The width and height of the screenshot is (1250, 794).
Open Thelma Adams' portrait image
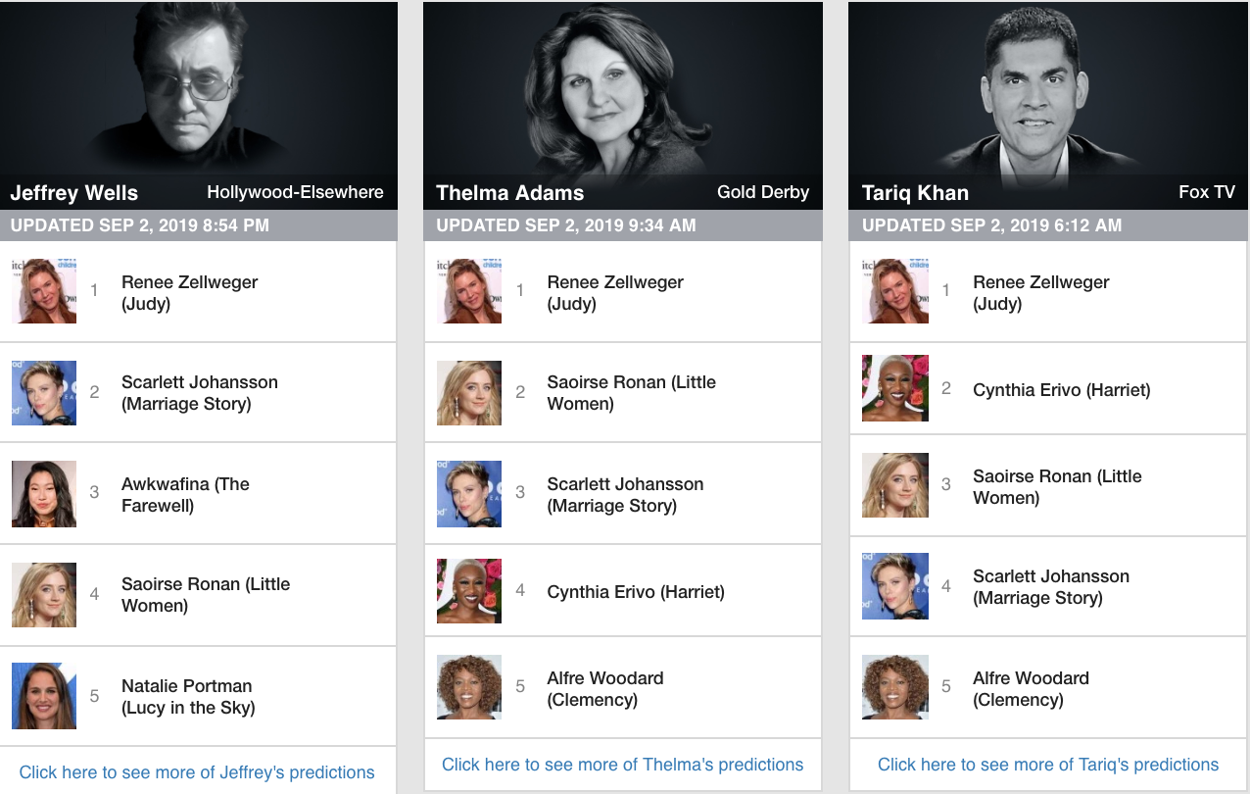coord(623,105)
